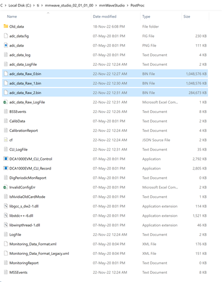The height and width of the screenshot is (282, 222).
Task: Select the Monitoring_Data_Format_Legacy.xml file name
Action: tap(39, 254)
